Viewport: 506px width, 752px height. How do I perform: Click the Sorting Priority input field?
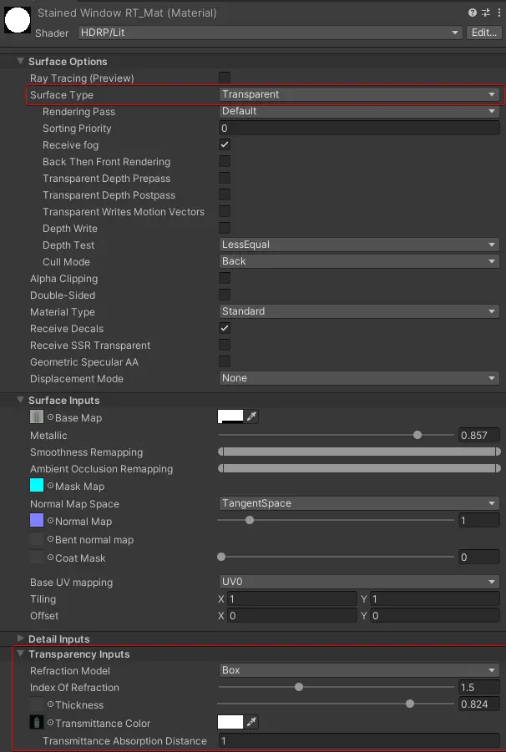pos(359,127)
